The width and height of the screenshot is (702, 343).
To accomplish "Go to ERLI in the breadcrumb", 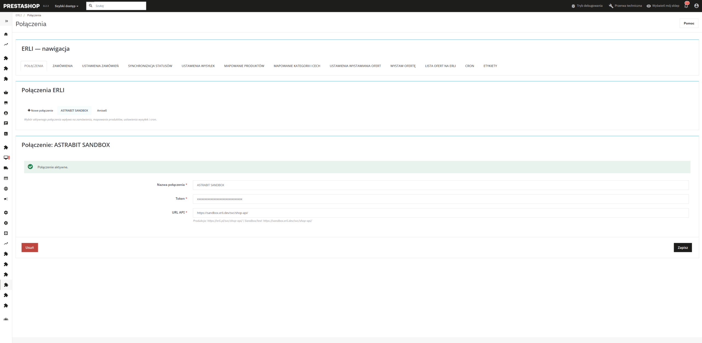I will click(18, 15).
